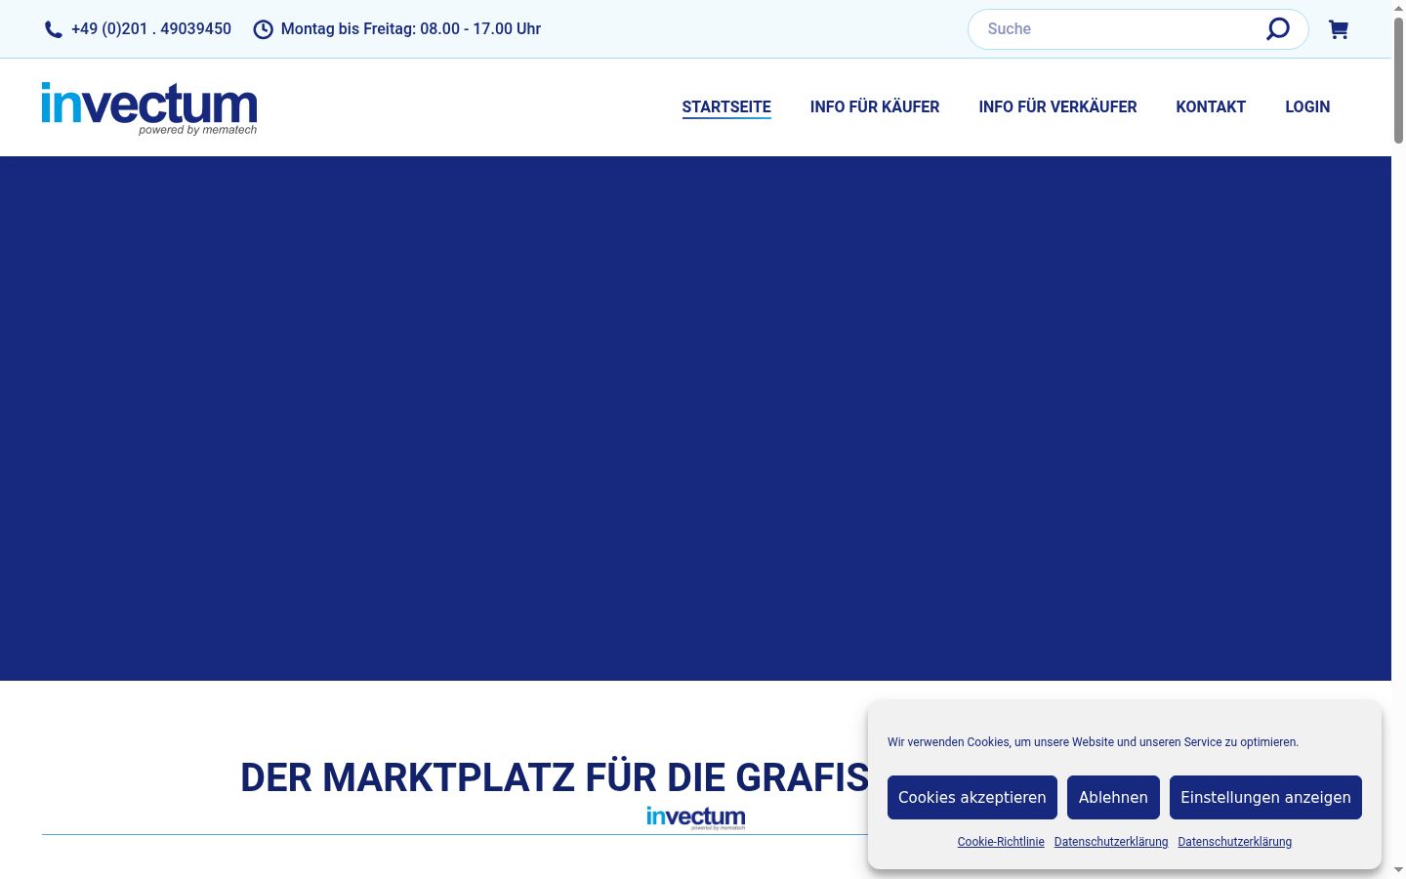1406x879 pixels.
Task: Open the first Datenschutzerklärung link
Action: point(1111,842)
